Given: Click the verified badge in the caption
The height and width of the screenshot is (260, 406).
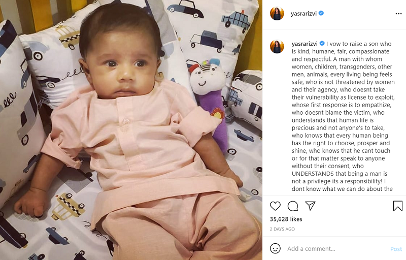Looking at the screenshot, I should (x=322, y=43).
